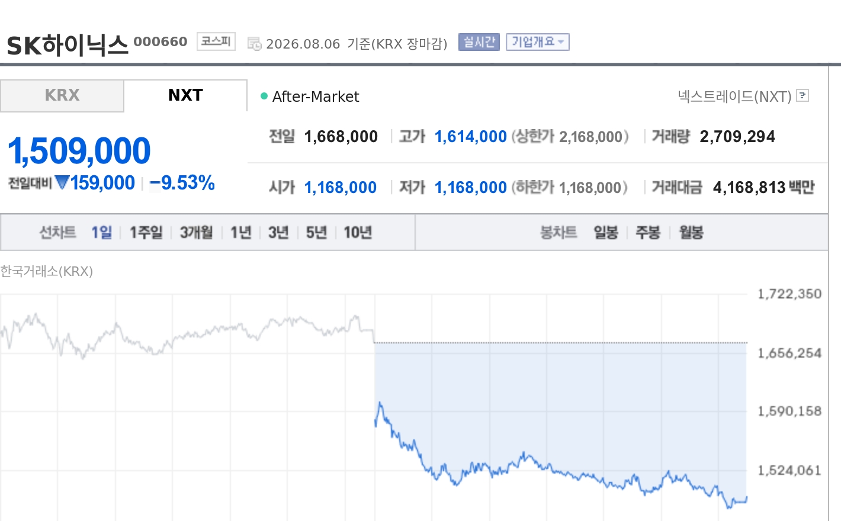Show the 10년 line chart

coord(358,232)
